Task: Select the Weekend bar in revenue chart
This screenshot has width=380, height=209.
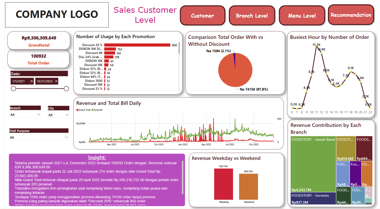Action: pos(248,186)
